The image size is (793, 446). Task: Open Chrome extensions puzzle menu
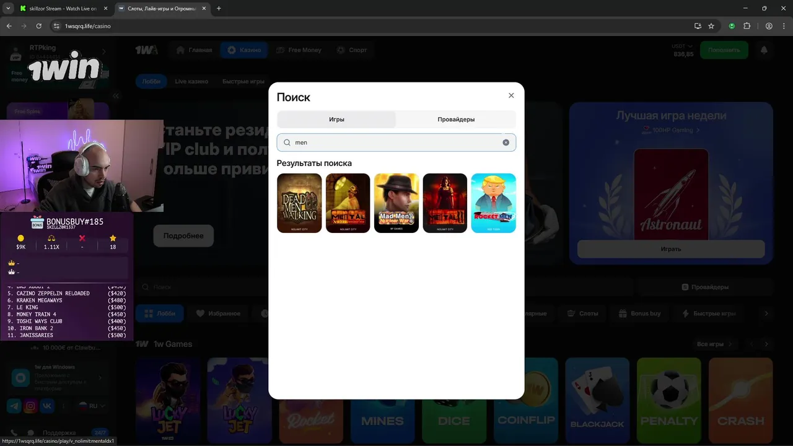pyautogui.click(x=747, y=26)
